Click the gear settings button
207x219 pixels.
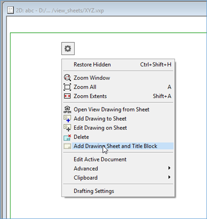(68, 48)
